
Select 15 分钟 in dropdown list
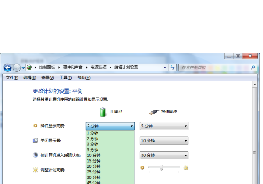pyautogui.click(x=110, y=161)
